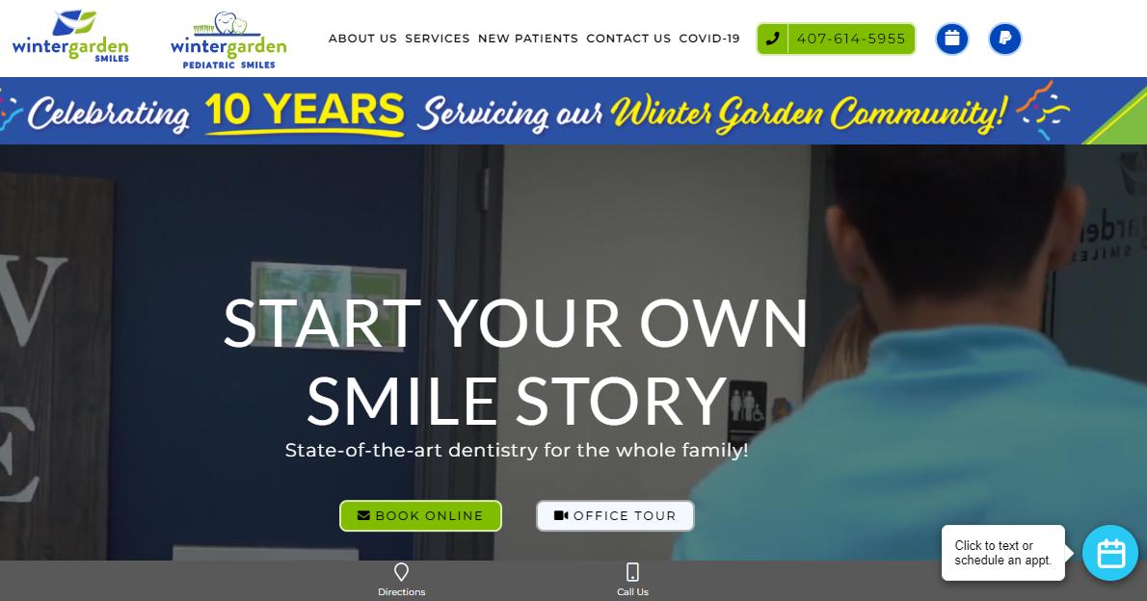Click the 'Click to text or schedule' bubble

point(1002,553)
